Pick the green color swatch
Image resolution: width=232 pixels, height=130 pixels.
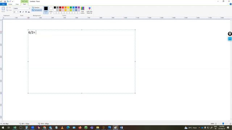[x=71, y=7]
